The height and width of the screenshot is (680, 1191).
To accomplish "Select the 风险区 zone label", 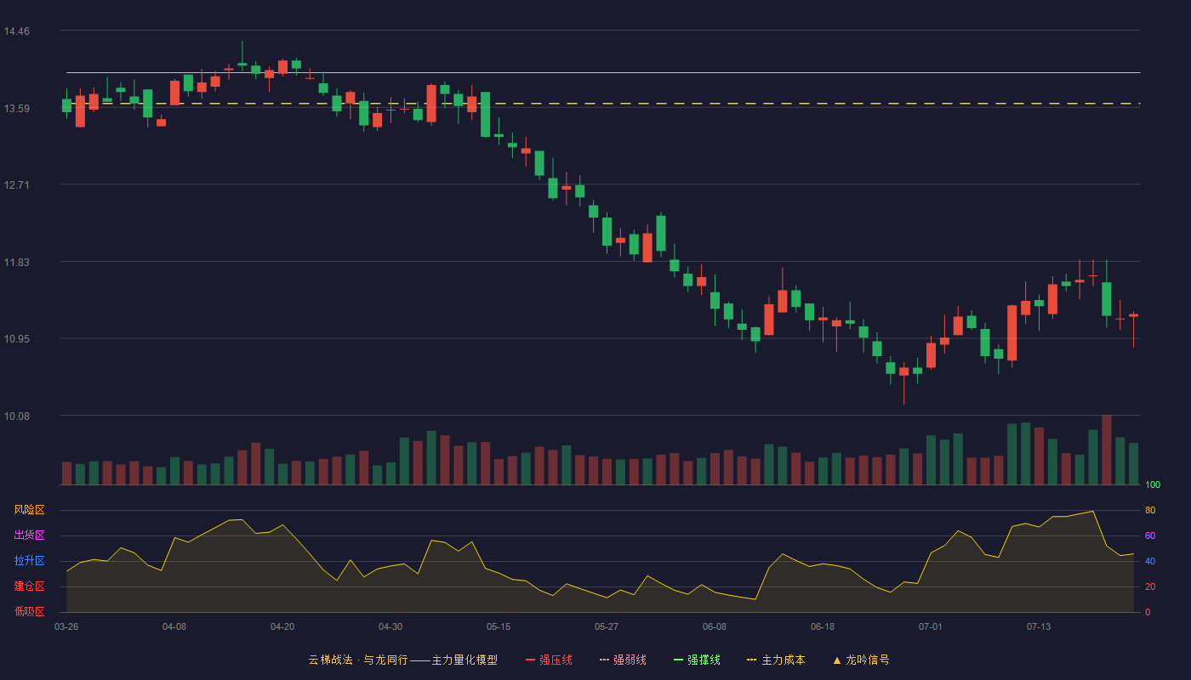I will tap(29, 510).
